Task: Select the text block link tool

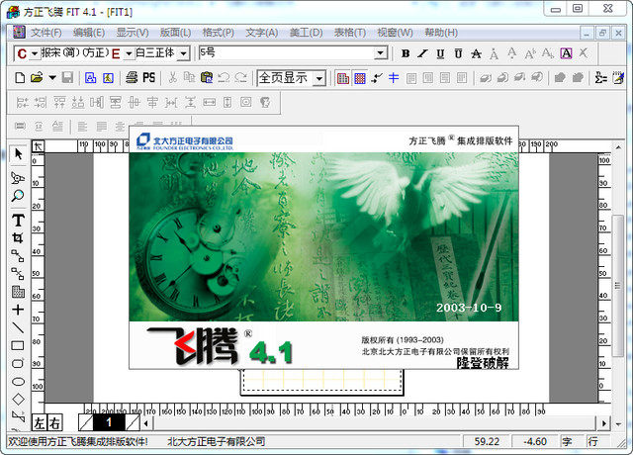Action: click(x=18, y=256)
